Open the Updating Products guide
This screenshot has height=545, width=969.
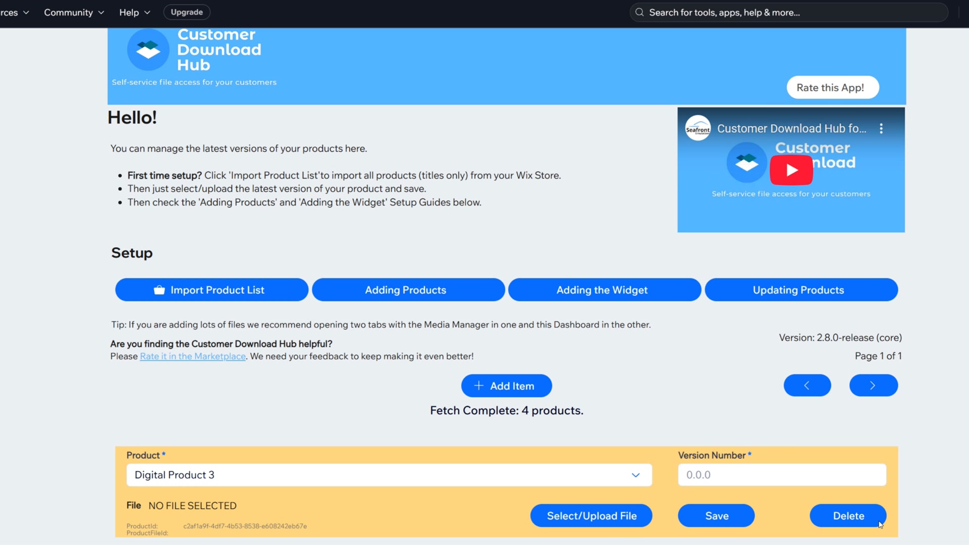point(801,290)
